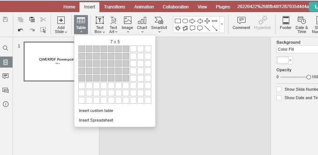Open the search sidebar icon
Viewport: 318px width, 155px height.
[x=6, y=48]
